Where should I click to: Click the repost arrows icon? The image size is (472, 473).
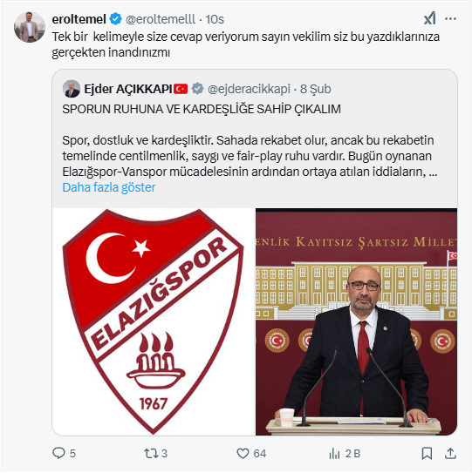150,453
